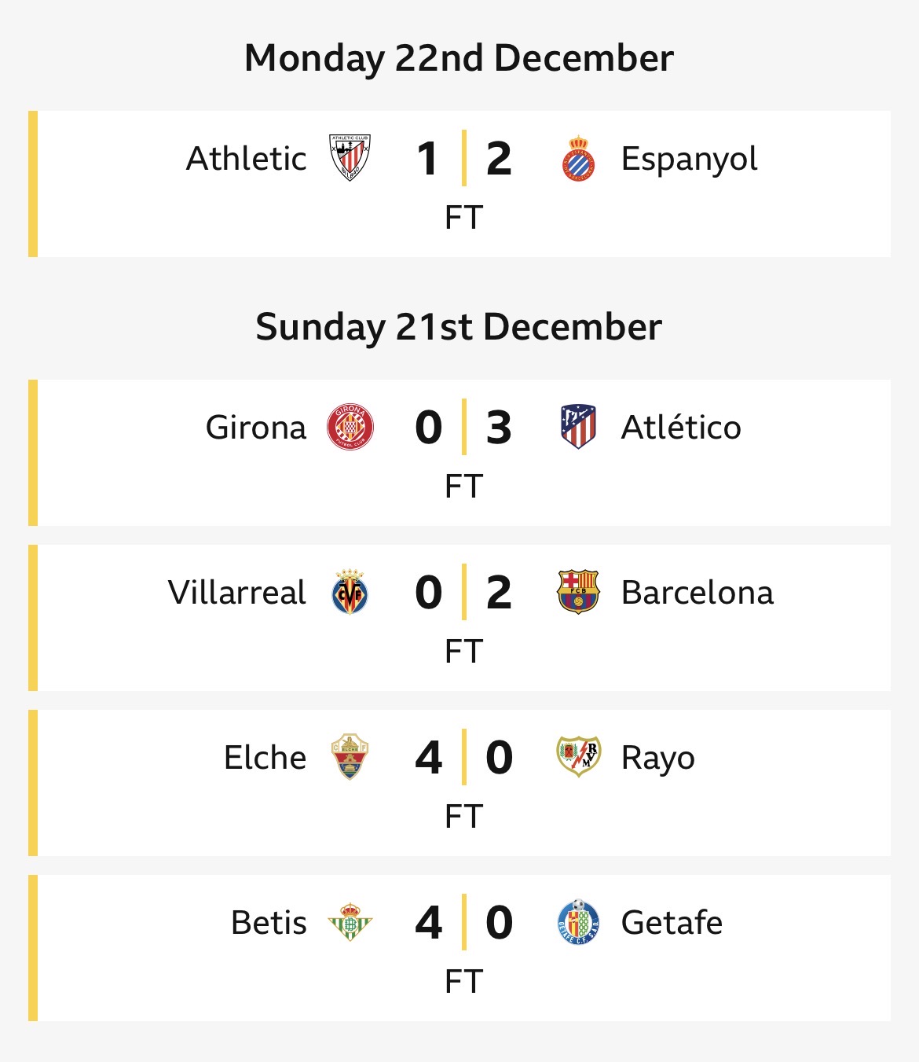This screenshot has width=919, height=1062.
Task: Select the Rayo Vallecano badge
Action: pyautogui.click(x=578, y=757)
